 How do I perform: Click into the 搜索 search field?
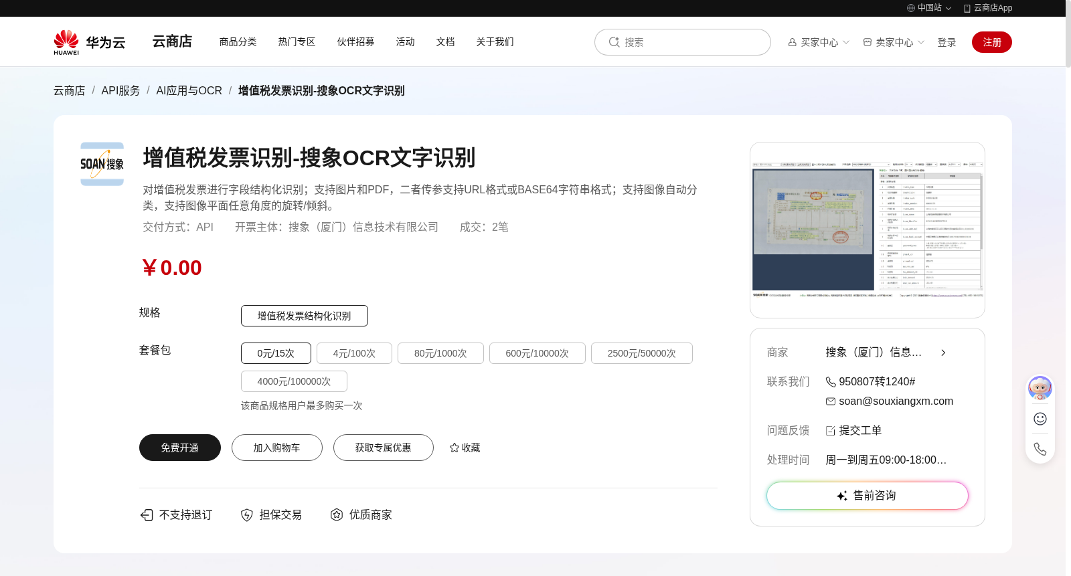click(x=683, y=42)
